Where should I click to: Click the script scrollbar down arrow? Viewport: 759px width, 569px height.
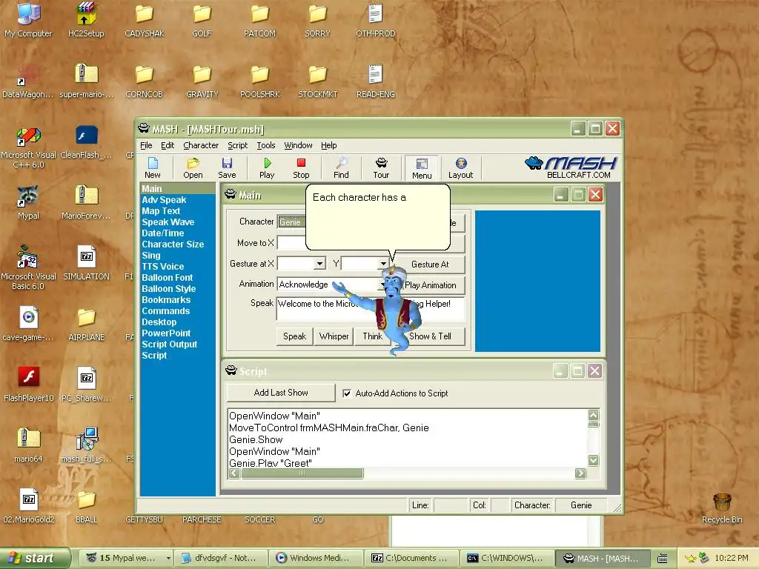click(x=594, y=460)
